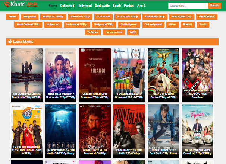The height and width of the screenshot is (164, 226).
Task: Open the orange South category tag
Action: click(203, 25)
